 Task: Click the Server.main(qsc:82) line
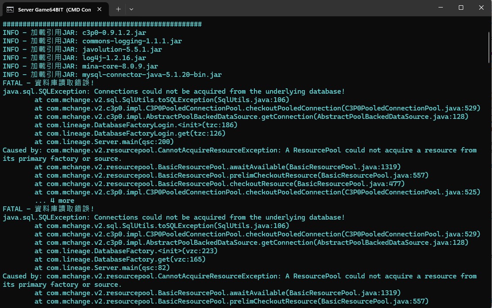click(102, 268)
